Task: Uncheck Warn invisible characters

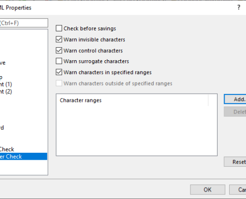Action: click(59, 39)
